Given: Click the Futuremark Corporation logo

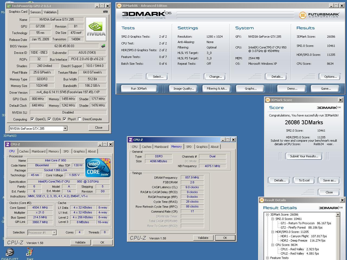Looking at the screenshot, I should (319, 15).
